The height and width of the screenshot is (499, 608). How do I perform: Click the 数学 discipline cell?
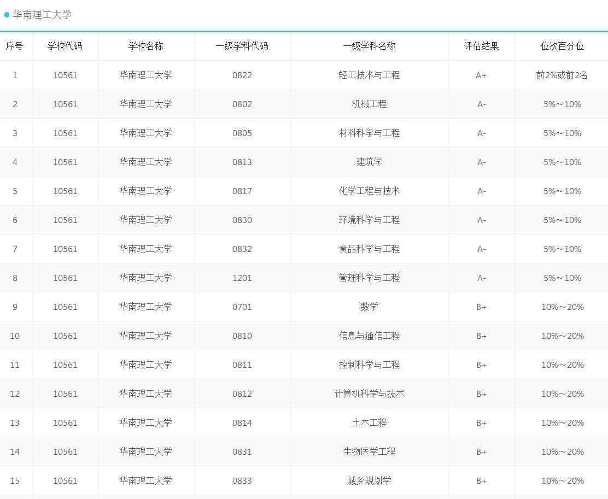[369, 307]
